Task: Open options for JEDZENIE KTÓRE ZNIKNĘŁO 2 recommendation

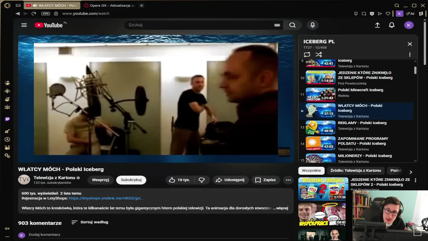Action: coord(415,180)
